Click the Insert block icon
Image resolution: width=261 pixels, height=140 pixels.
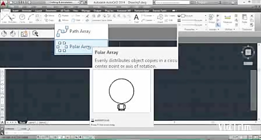[160, 18]
